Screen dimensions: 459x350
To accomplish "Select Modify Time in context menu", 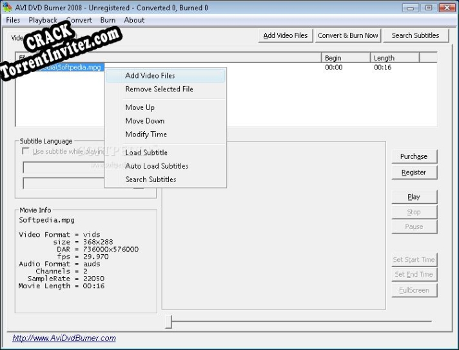I will tap(166, 134).
